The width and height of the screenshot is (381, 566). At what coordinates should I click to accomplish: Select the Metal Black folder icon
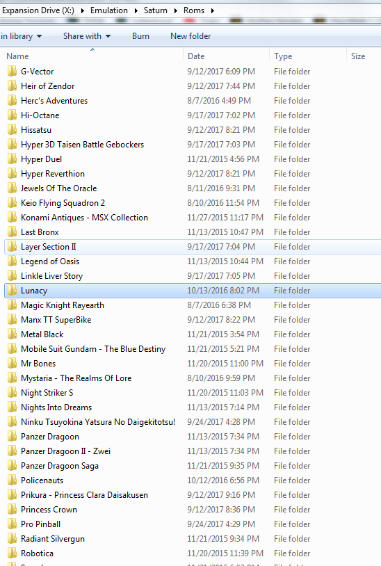pyautogui.click(x=12, y=334)
